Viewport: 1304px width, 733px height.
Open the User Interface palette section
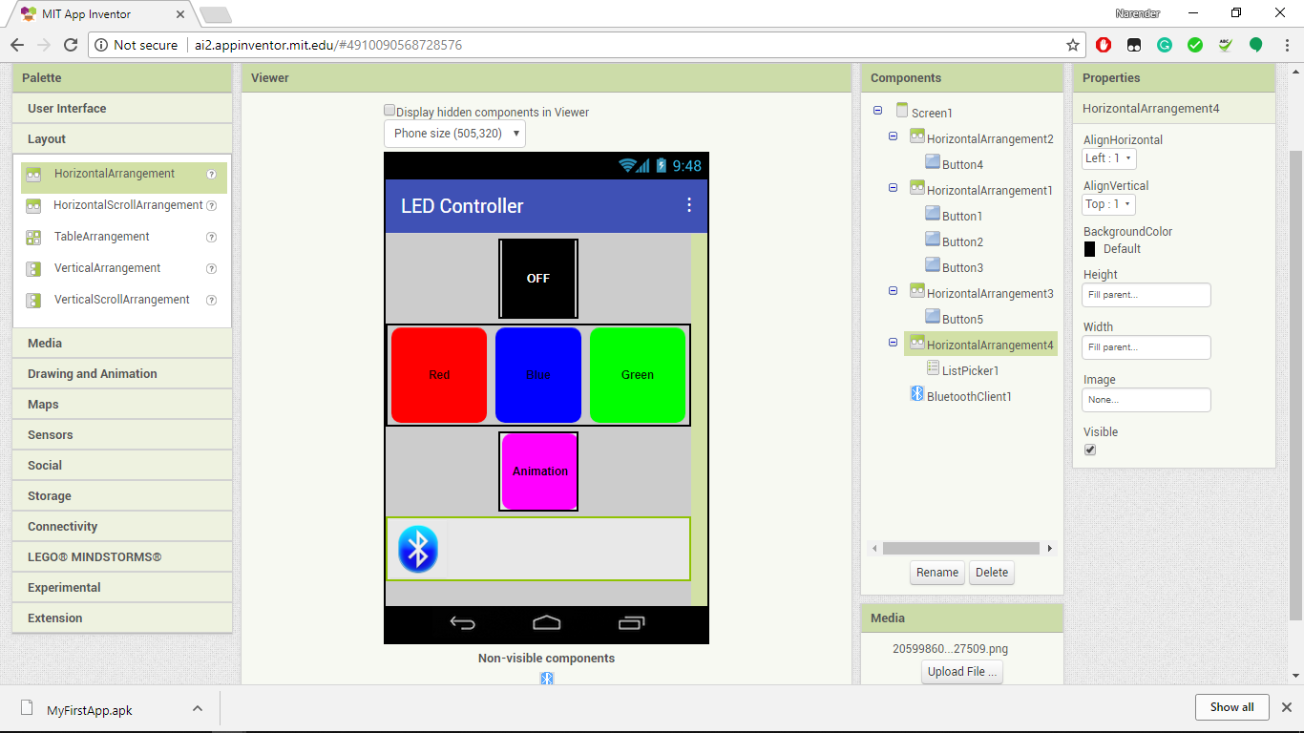click(122, 109)
